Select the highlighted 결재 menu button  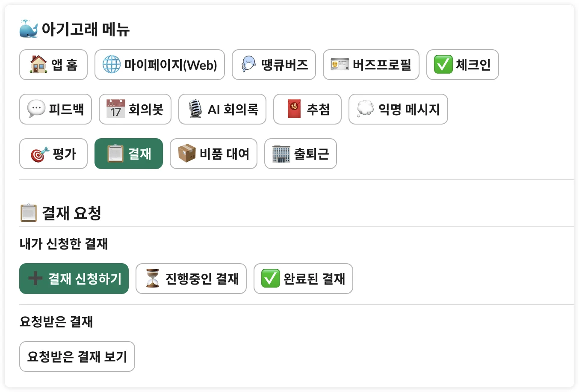click(129, 154)
